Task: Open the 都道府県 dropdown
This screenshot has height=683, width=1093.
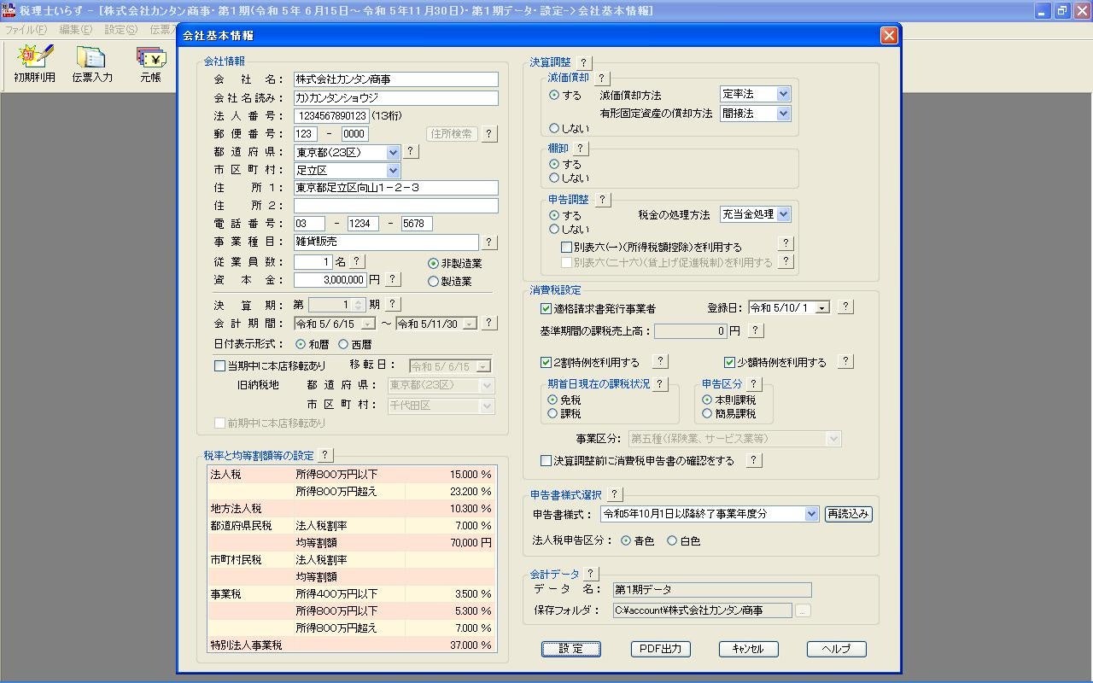Action: 393,153
